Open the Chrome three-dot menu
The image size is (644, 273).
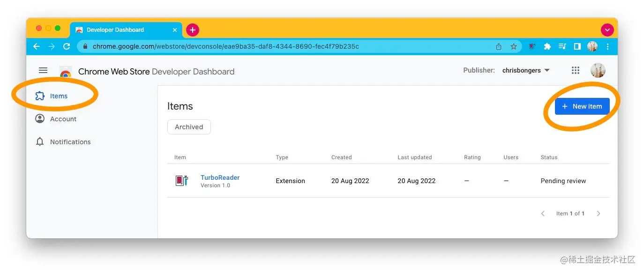(607, 46)
